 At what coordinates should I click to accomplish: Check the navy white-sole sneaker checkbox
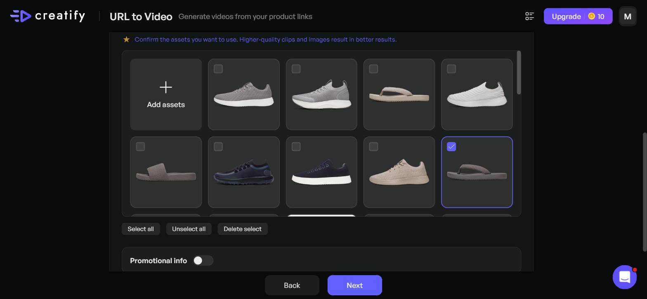tap(296, 147)
